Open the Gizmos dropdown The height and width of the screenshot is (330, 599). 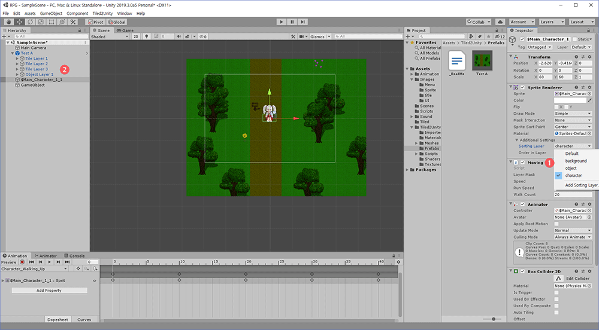320,36
